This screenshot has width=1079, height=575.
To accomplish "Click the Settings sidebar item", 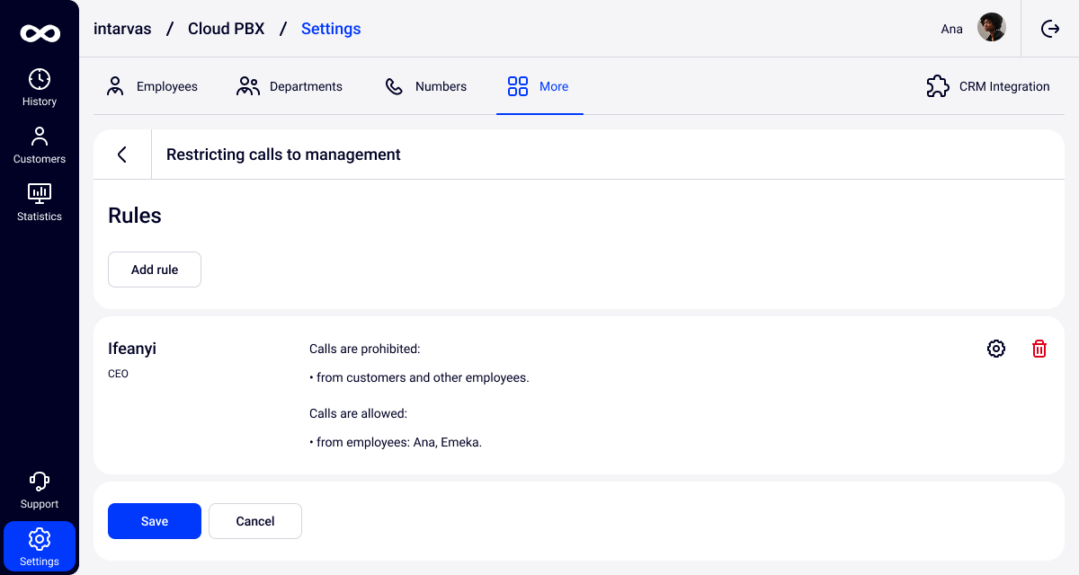I will coord(40,548).
